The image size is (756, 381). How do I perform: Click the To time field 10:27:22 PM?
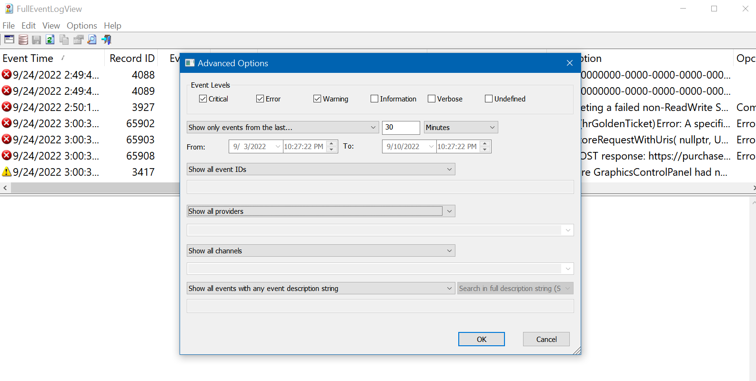[x=458, y=146]
